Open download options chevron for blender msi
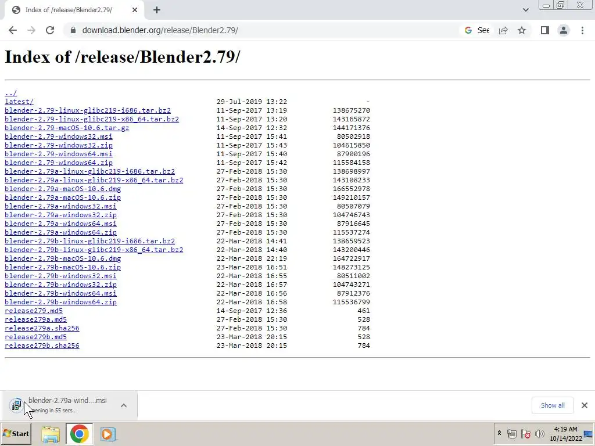This screenshot has width=595, height=446. click(124, 405)
